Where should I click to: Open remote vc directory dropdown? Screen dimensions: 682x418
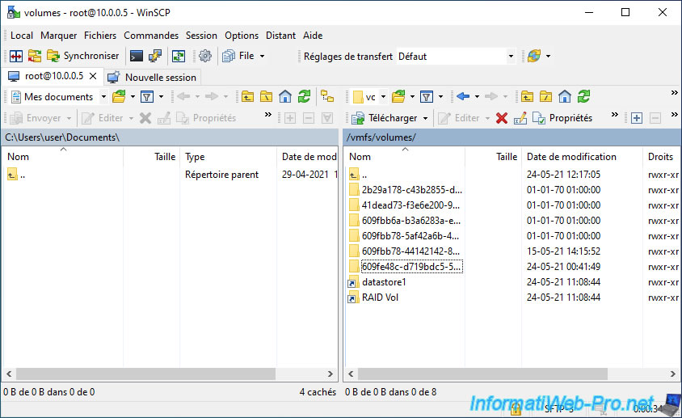pyautogui.click(x=383, y=97)
